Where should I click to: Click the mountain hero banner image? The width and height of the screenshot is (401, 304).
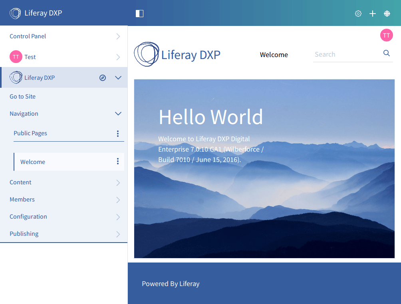pos(264,169)
